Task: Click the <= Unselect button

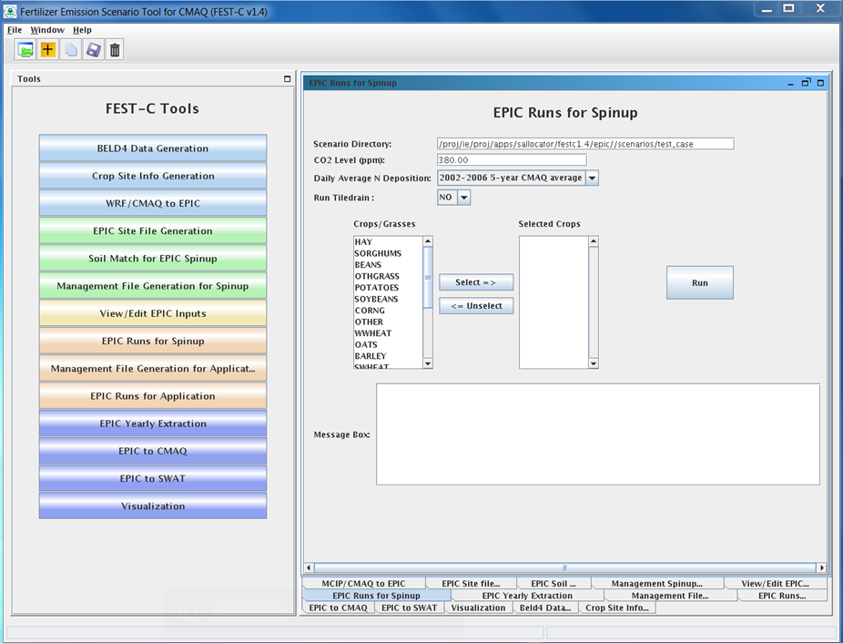Action: (476, 306)
